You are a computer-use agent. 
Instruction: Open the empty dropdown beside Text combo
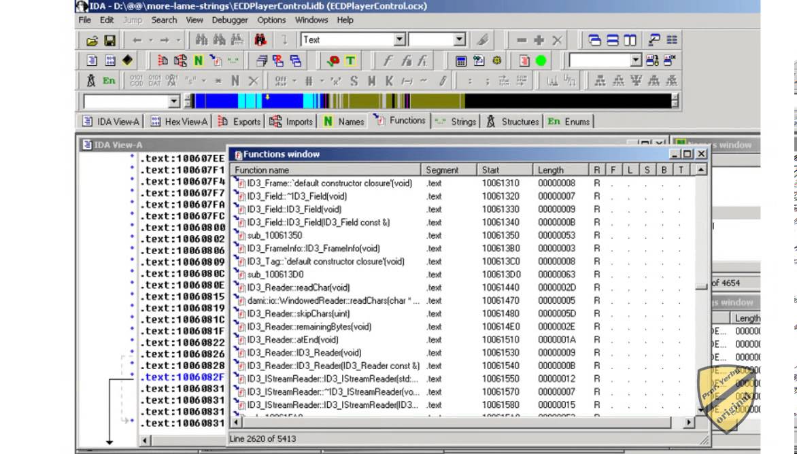pyautogui.click(x=460, y=39)
